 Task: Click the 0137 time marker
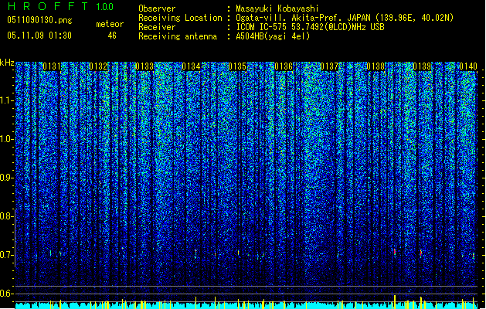click(x=329, y=66)
